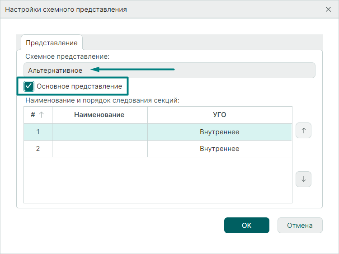This screenshot has height=254, width=339.
Task: Click the empty Наименование cell in row 2
Action: click(99, 149)
